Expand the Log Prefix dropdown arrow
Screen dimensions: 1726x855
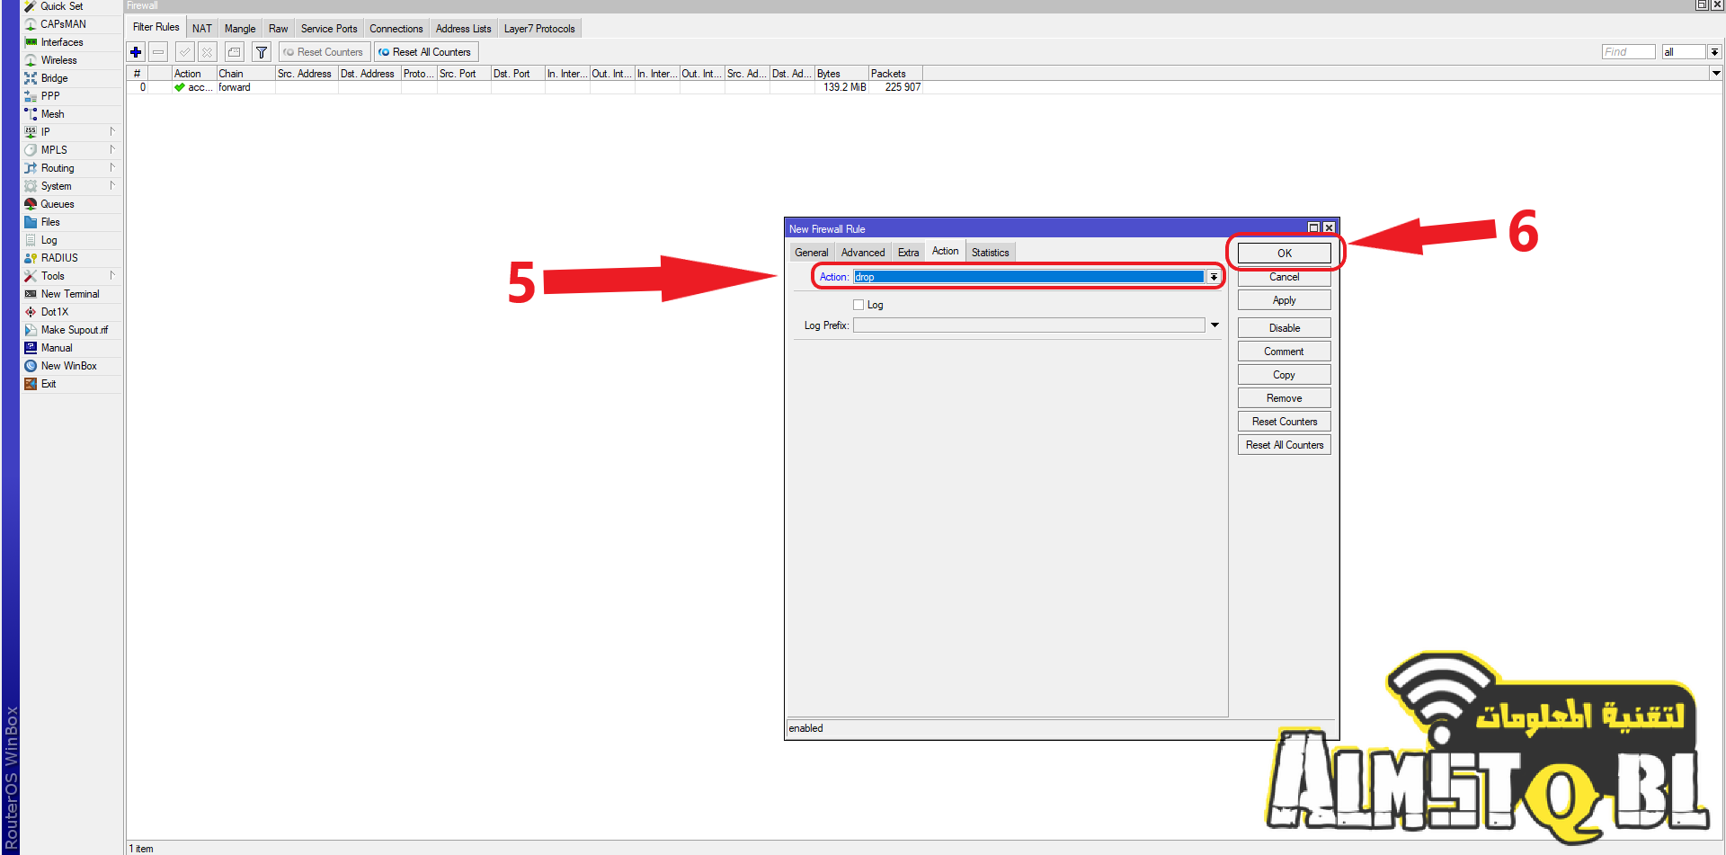point(1214,325)
